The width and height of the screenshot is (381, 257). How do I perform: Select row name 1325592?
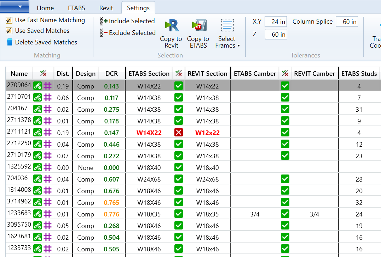[x=19, y=166]
